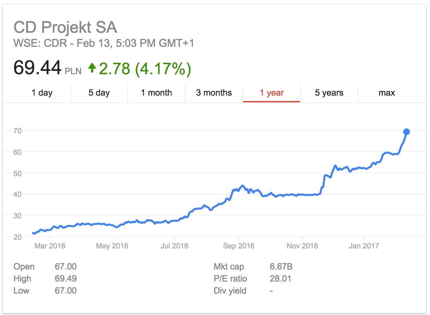This screenshot has height=315, width=430.
Task: Click the CD Projekt SA title
Action: pyautogui.click(x=65, y=27)
